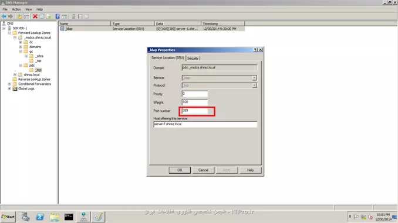The height and width of the screenshot is (223, 398).
Task: Collapse the _msdcs.shiraz.local zone node
Action: tap(15, 37)
